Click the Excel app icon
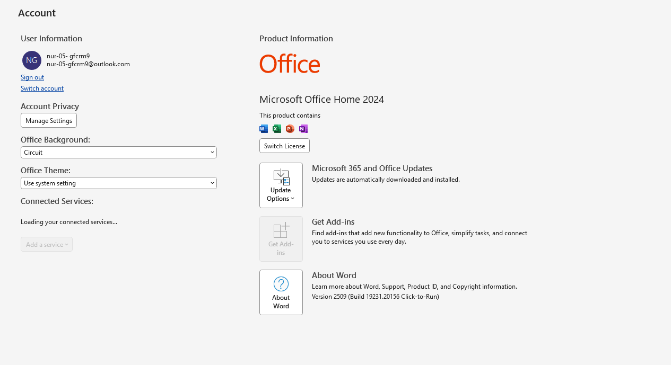 [277, 129]
